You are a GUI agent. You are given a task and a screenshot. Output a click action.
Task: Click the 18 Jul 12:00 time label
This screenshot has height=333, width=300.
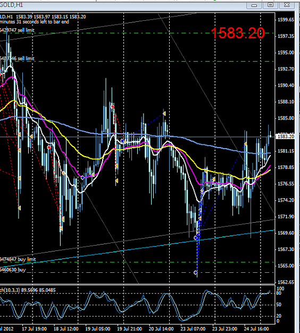(66, 329)
